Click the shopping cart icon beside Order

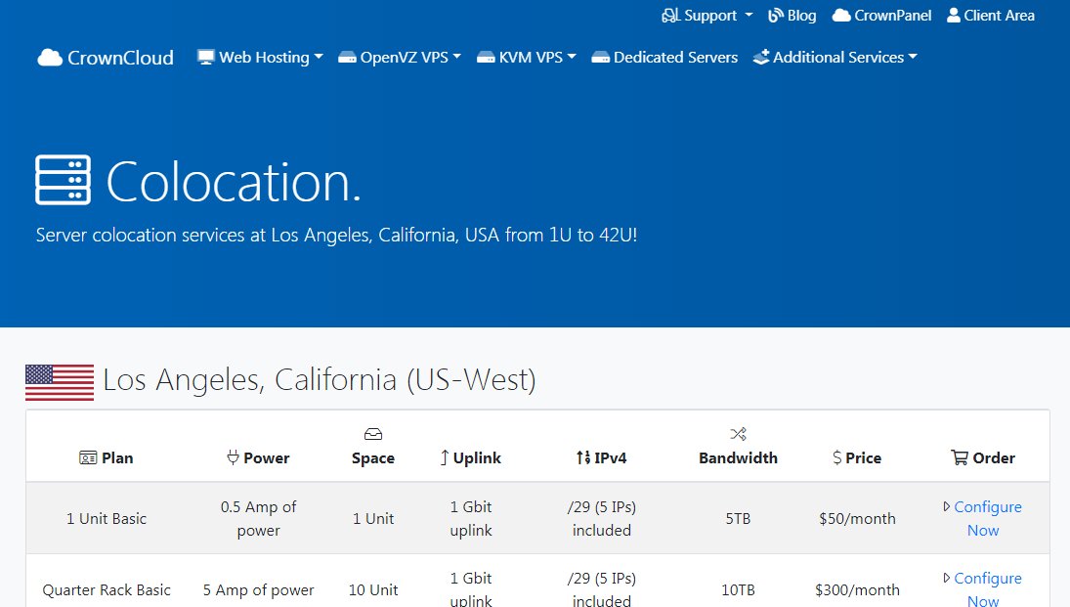point(960,457)
